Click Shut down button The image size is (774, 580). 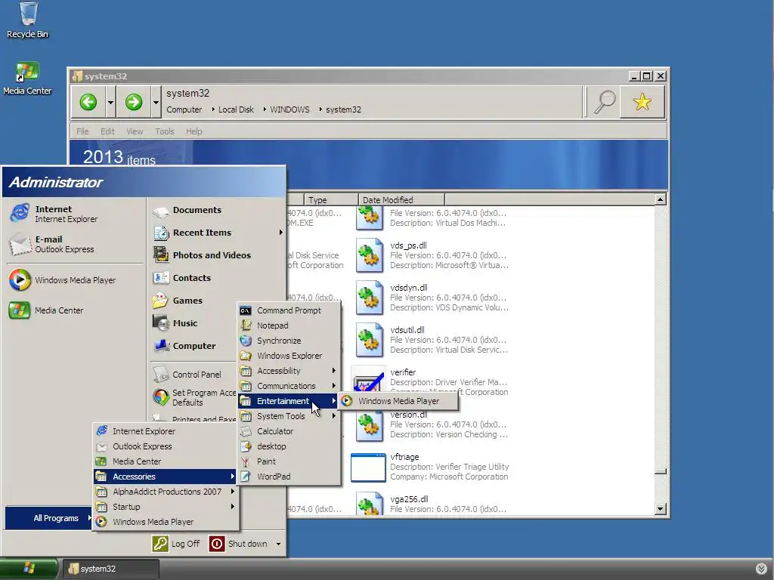pyautogui.click(x=239, y=544)
